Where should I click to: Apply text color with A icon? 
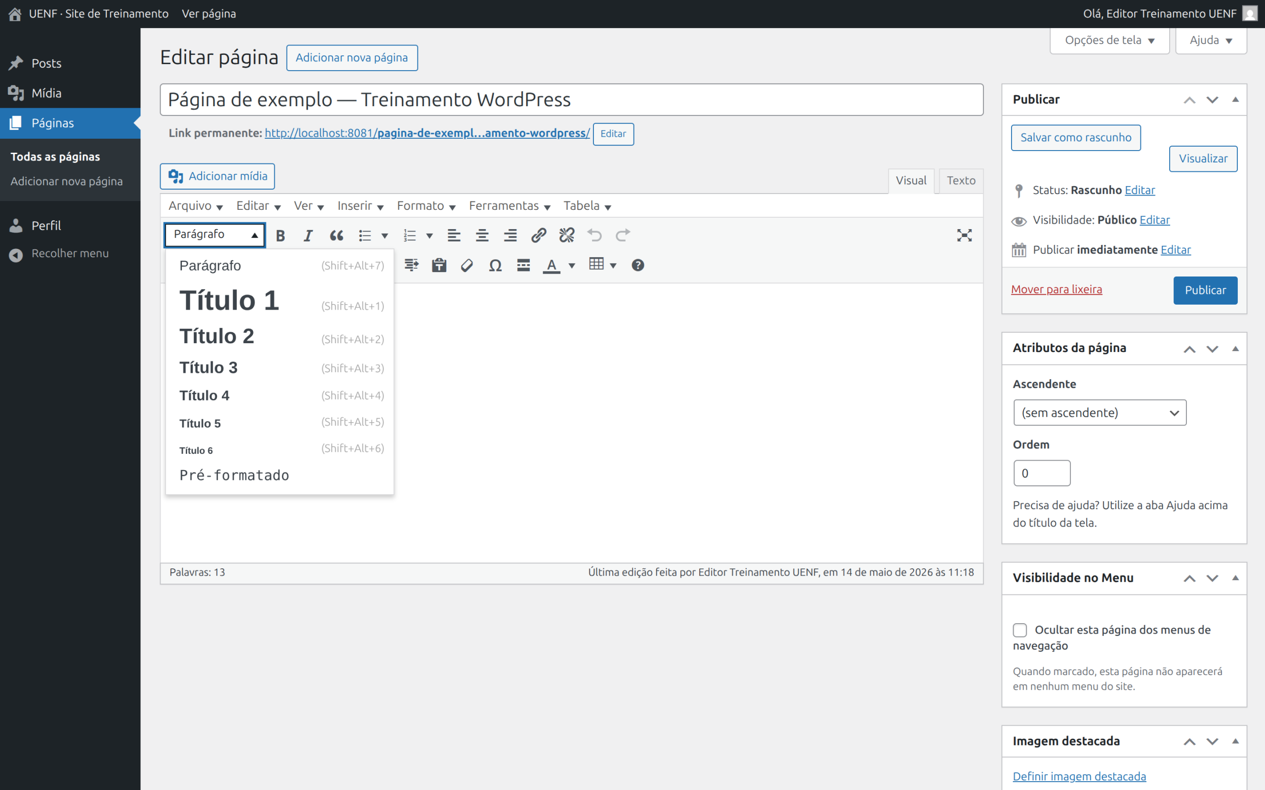point(551,266)
